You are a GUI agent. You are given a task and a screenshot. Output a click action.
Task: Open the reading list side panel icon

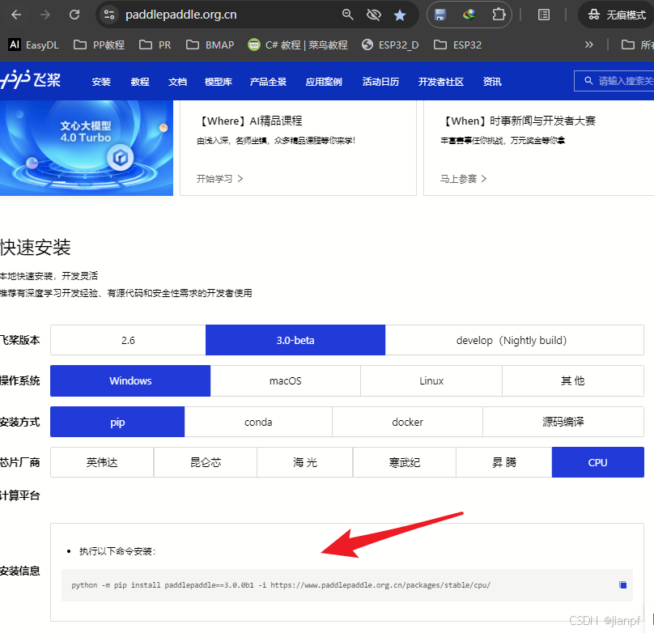(x=543, y=15)
